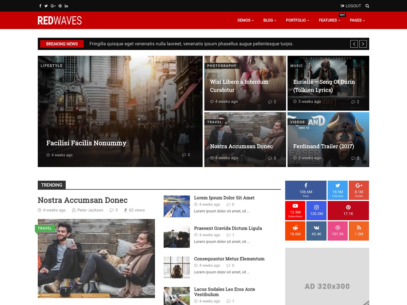
Task: Open Nostra Accumsan Donec featured tile title
Action: [241, 146]
